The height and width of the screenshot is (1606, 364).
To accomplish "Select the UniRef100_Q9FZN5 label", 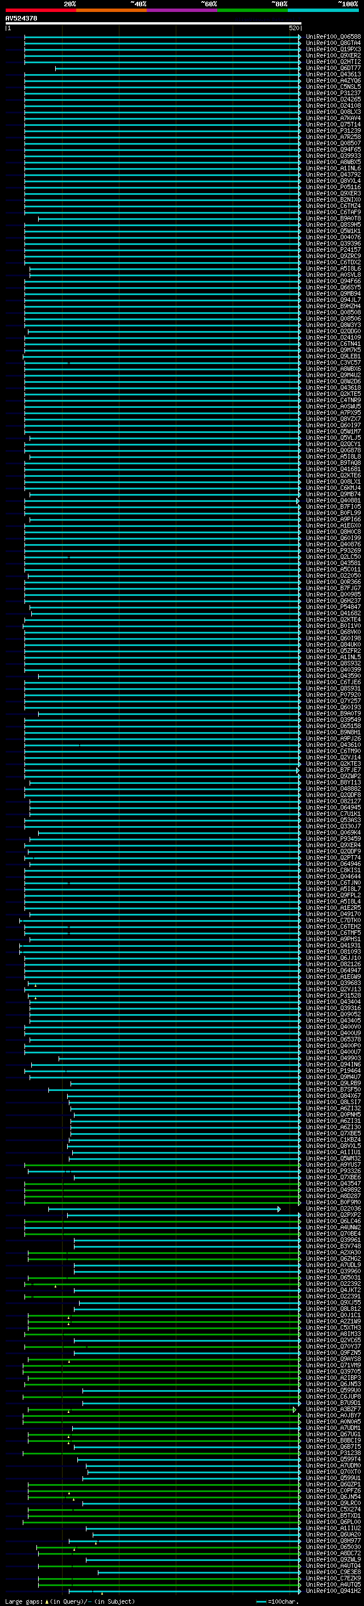I will pos(333,1352).
